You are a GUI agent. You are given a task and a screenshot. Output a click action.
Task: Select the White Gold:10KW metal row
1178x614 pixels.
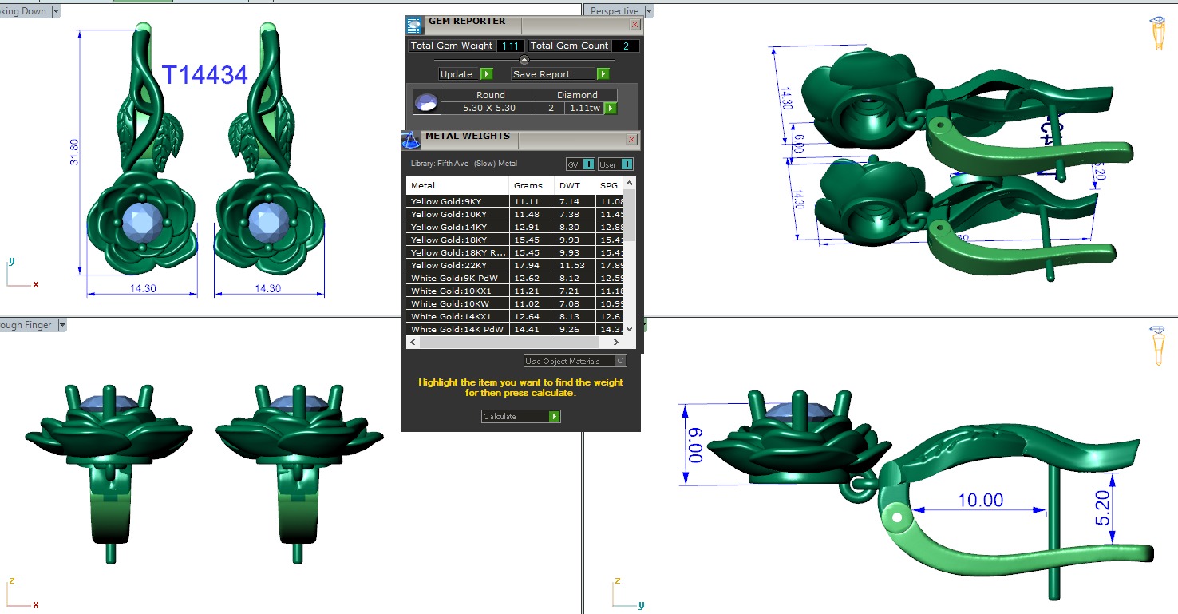tap(457, 303)
